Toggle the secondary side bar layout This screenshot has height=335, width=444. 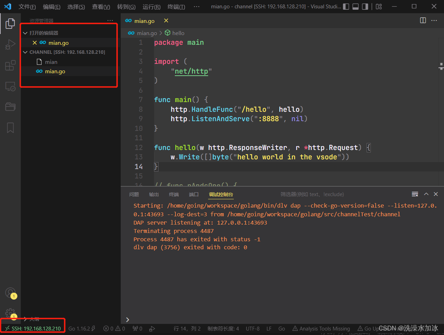pos(365,7)
